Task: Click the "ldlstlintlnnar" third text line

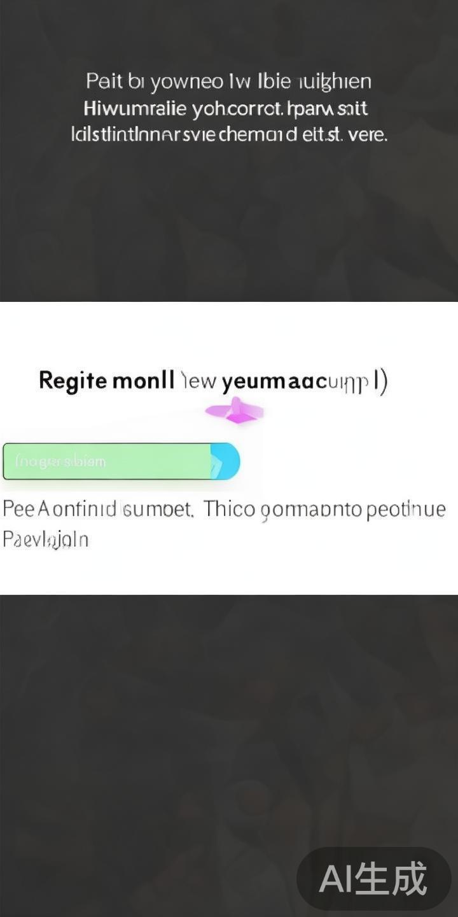Action: 228,135
